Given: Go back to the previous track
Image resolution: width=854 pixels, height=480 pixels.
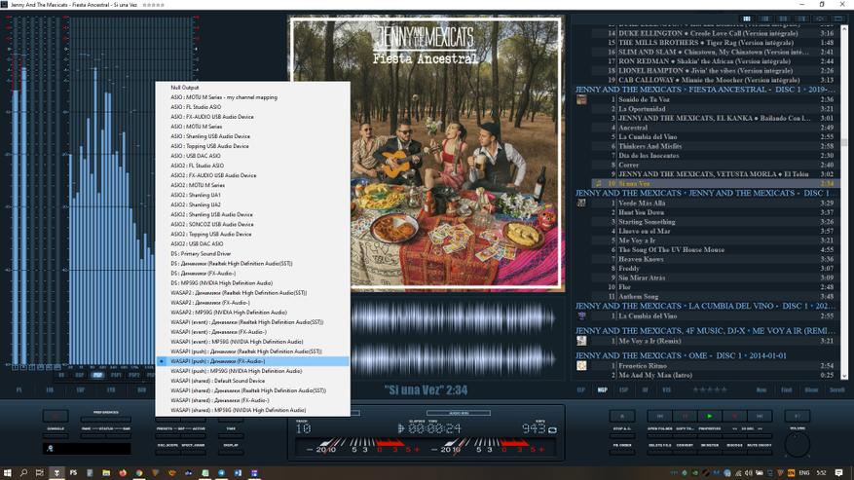Looking at the screenshot, I should (659, 416).
